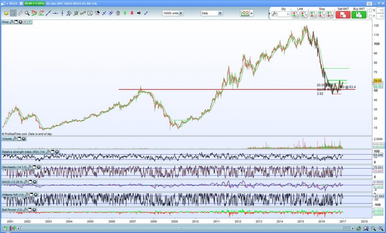Image resolution: width=386 pixels, height=233 pixels.
Task: Click the Buy MKT button
Action: (x=359, y=14)
